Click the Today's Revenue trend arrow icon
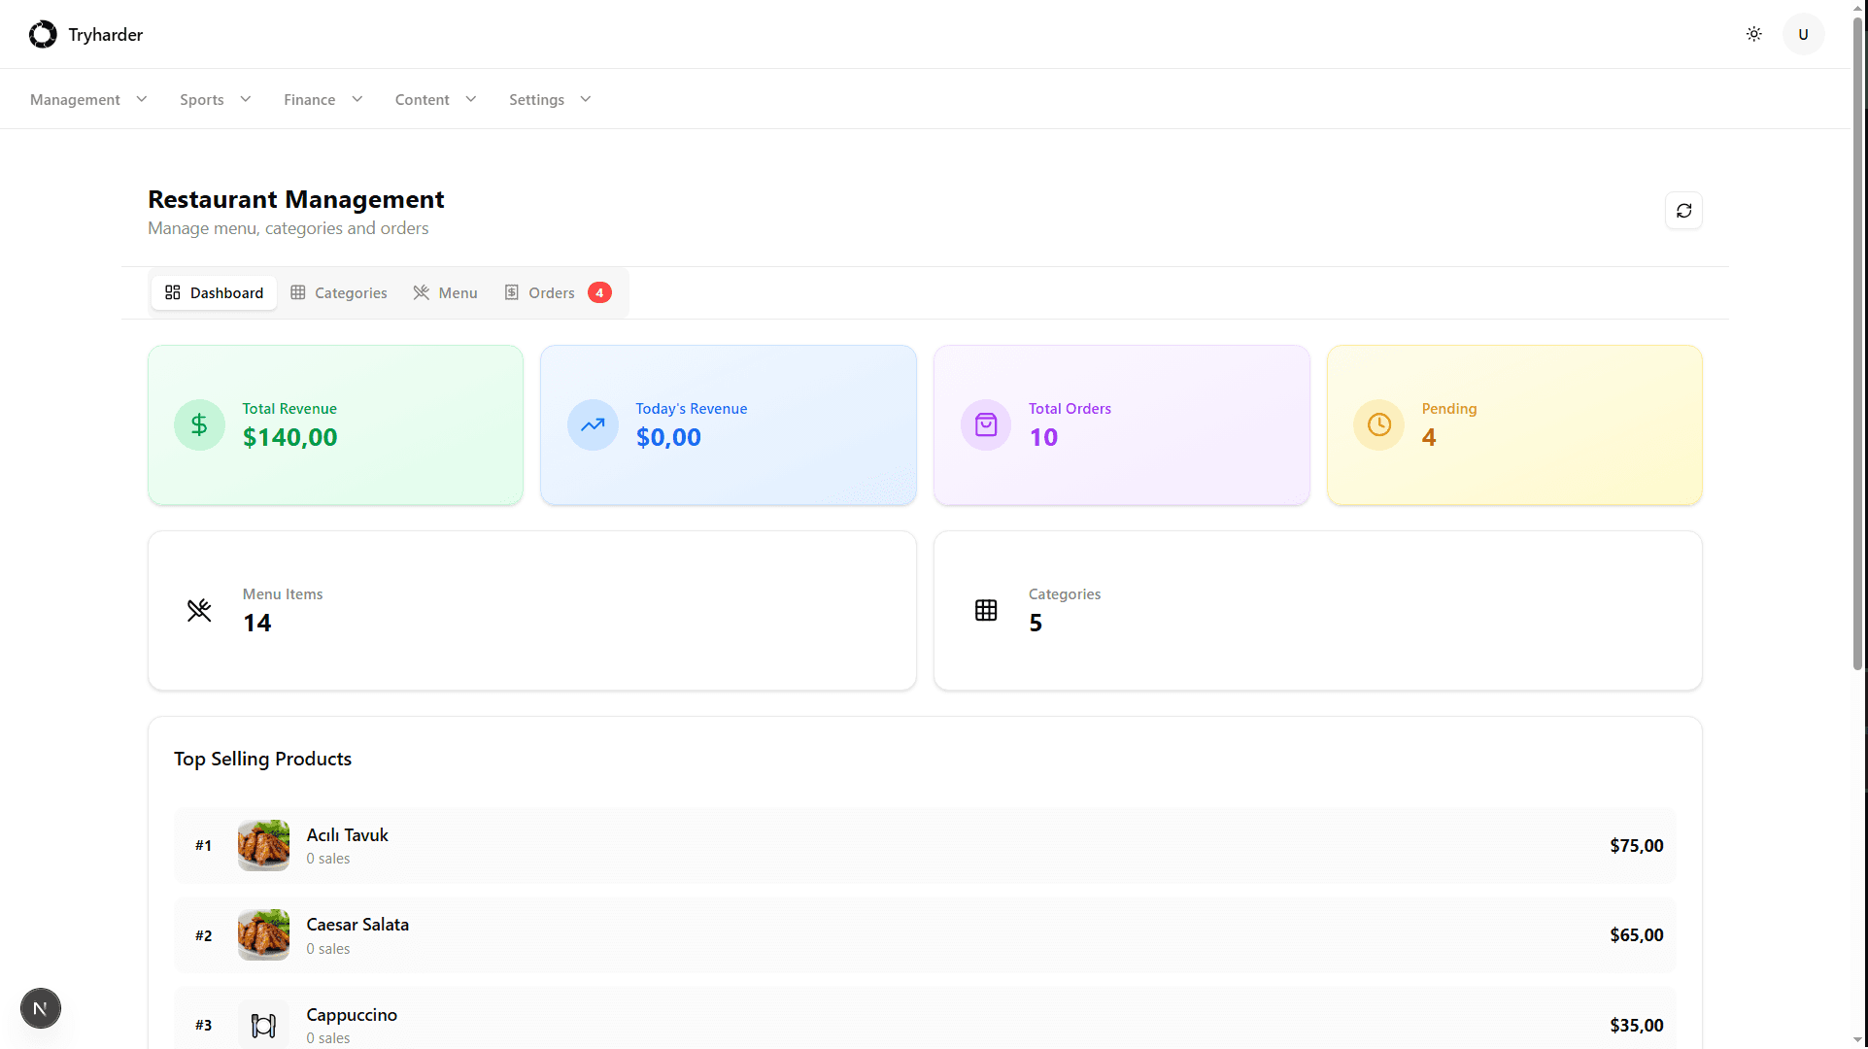The width and height of the screenshot is (1868, 1049). pyautogui.click(x=593, y=424)
